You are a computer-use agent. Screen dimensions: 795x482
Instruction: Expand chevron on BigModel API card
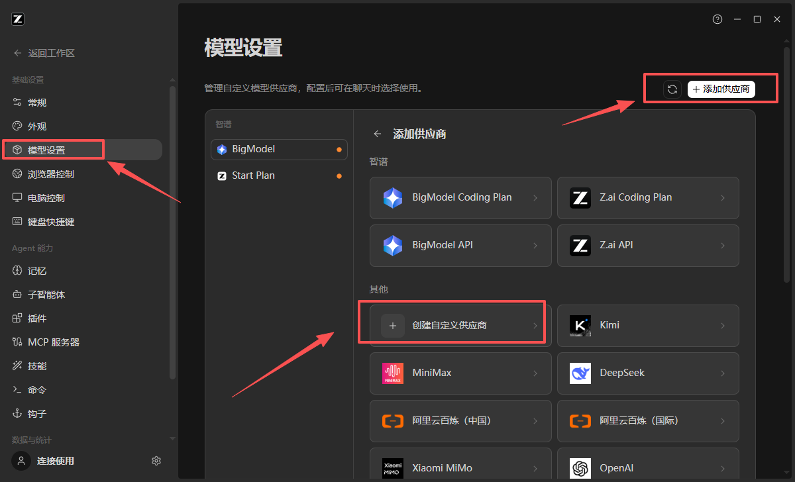pos(535,246)
